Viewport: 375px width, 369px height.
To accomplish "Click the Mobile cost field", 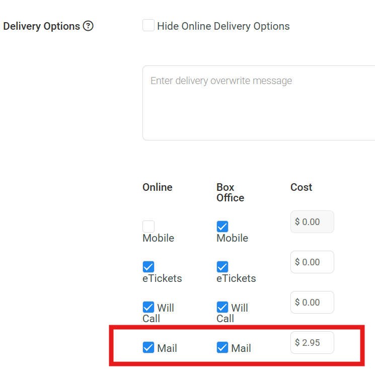I will (x=312, y=222).
